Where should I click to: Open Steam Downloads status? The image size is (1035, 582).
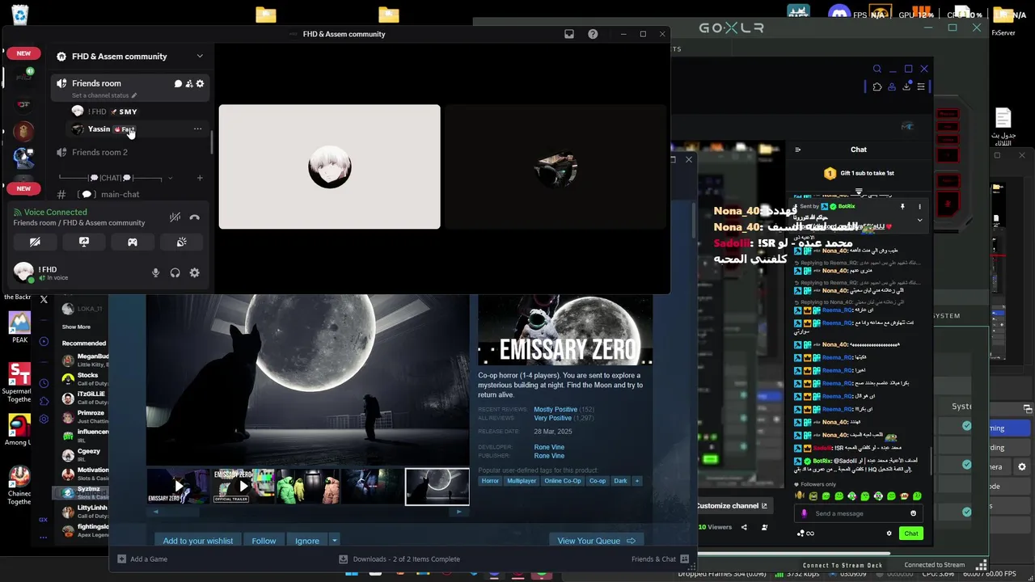click(x=399, y=559)
